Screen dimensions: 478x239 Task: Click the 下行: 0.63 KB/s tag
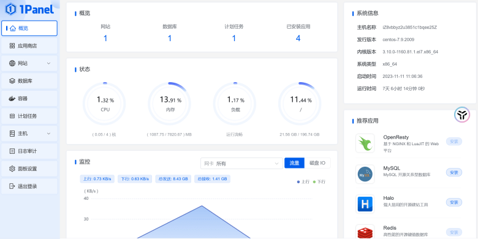click(135, 179)
